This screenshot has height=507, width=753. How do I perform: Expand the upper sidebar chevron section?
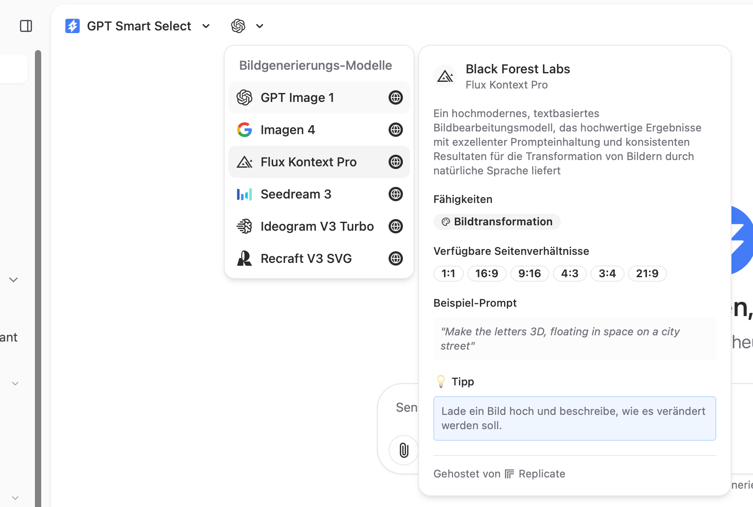coord(13,280)
